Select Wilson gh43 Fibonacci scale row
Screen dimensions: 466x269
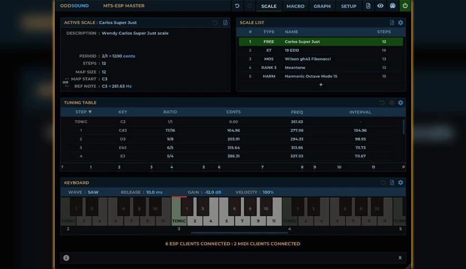coord(321,59)
